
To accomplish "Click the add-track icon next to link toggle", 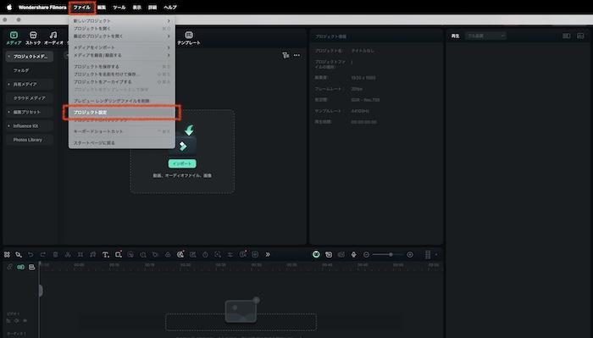I will [x=32, y=268].
